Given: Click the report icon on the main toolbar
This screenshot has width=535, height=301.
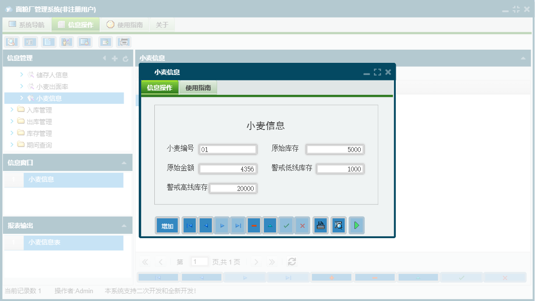Looking at the screenshot, I should click(x=30, y=42).
